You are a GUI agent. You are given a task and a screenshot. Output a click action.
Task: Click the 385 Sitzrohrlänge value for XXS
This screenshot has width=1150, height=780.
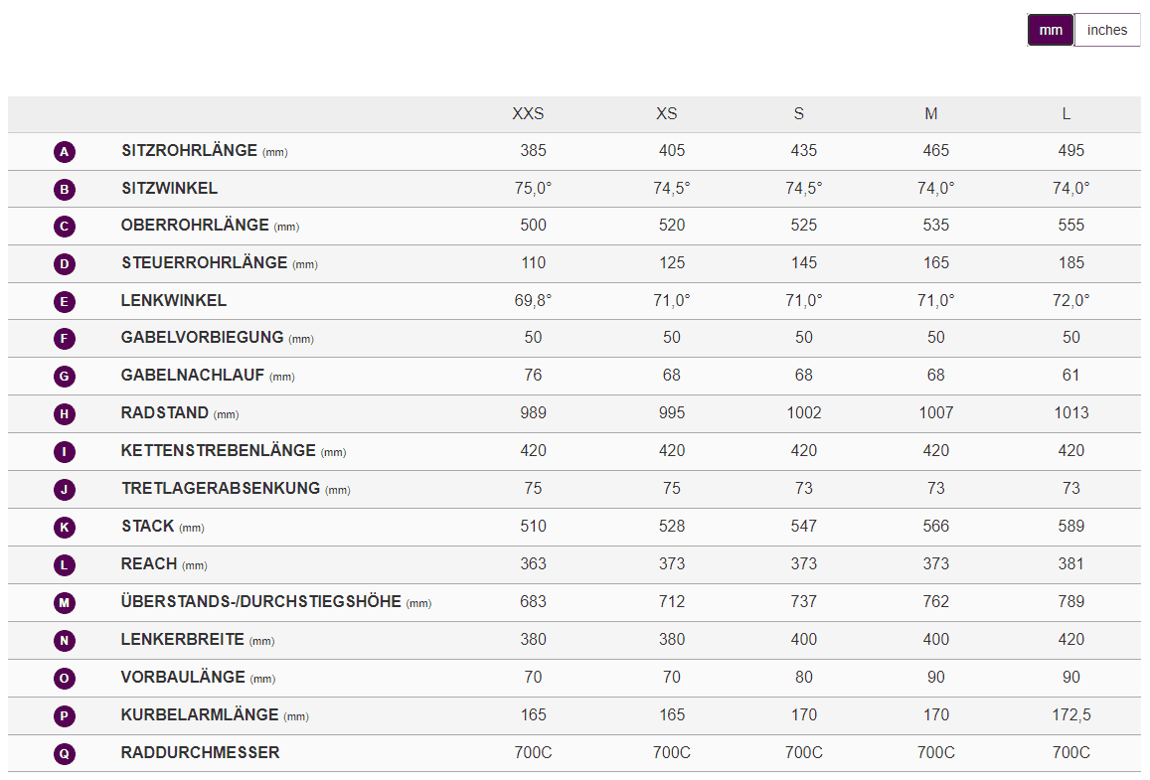[533, 150]
